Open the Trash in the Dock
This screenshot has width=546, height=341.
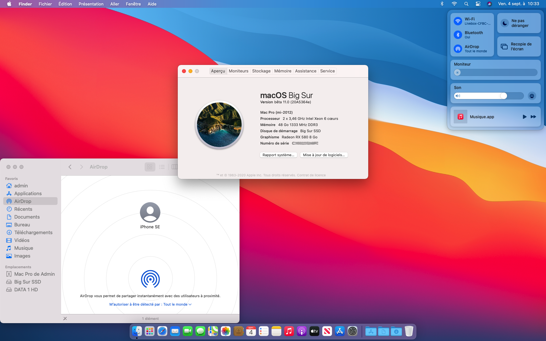(409, 331)
